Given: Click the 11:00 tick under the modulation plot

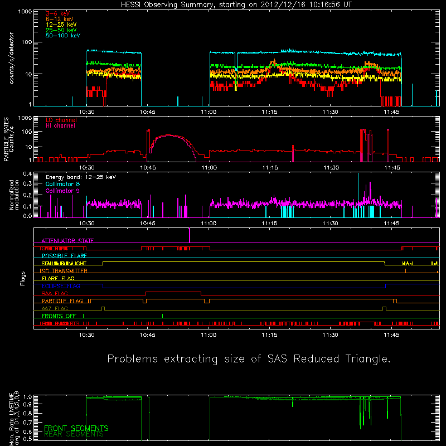Looking at the screenshot, I should pos(209,224).
